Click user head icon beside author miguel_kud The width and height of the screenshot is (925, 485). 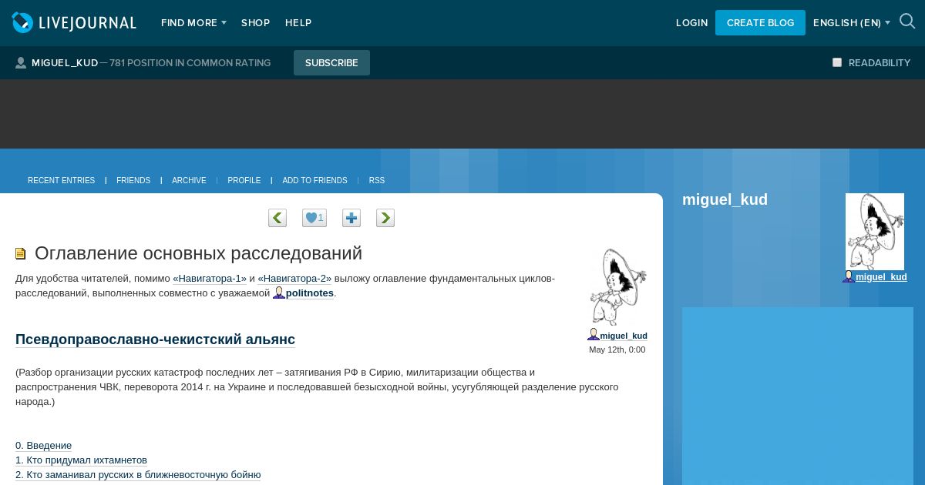(x=594, y=335)
